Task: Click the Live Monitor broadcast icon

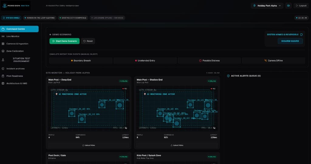Action: (x=3, y=36)
